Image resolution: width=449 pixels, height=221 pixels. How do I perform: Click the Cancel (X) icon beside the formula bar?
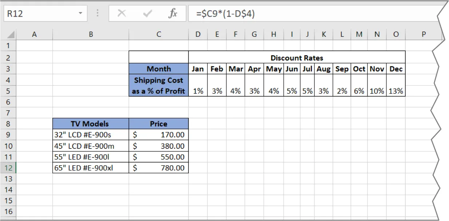pos(122,13)
